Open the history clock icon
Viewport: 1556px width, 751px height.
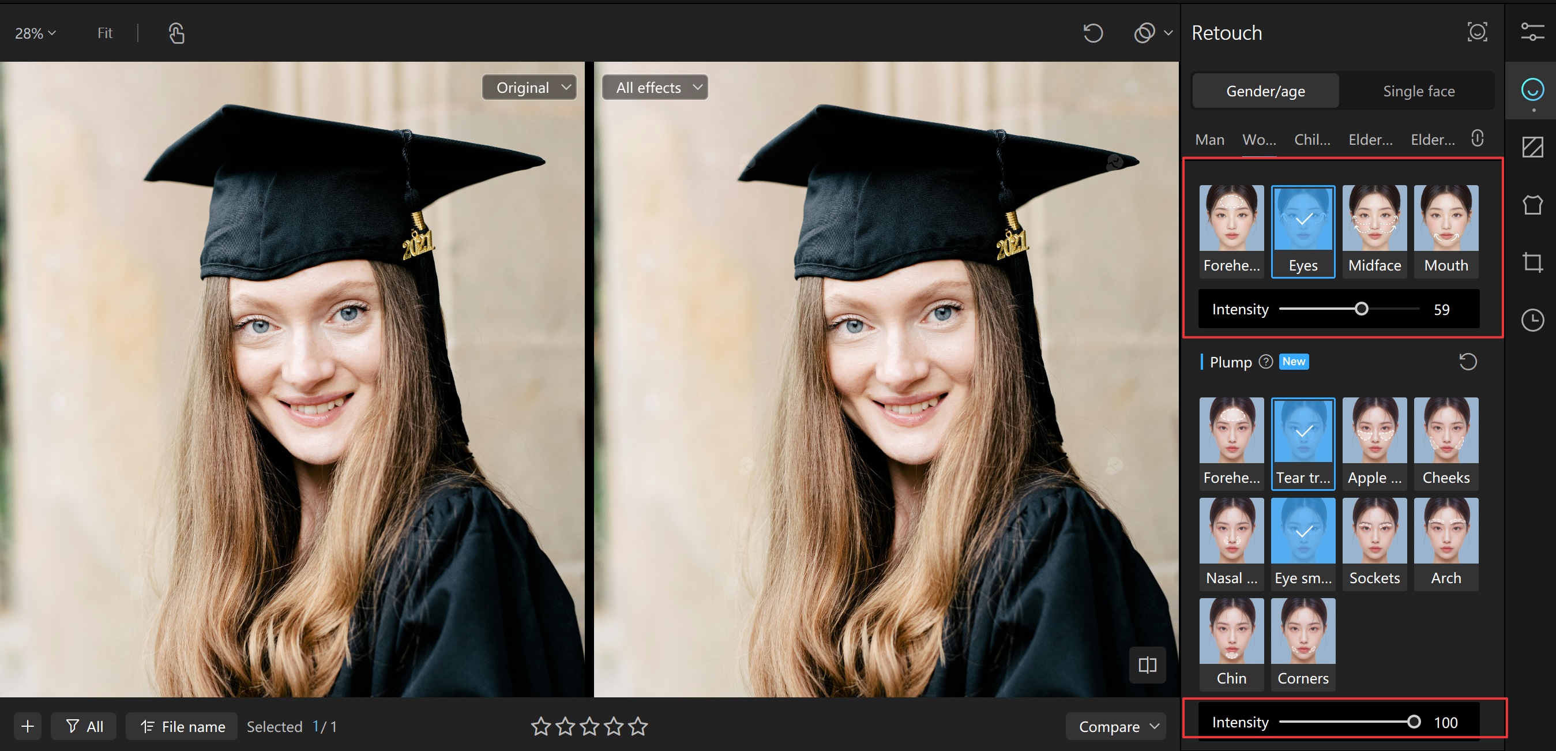(x=1532, y=320)
